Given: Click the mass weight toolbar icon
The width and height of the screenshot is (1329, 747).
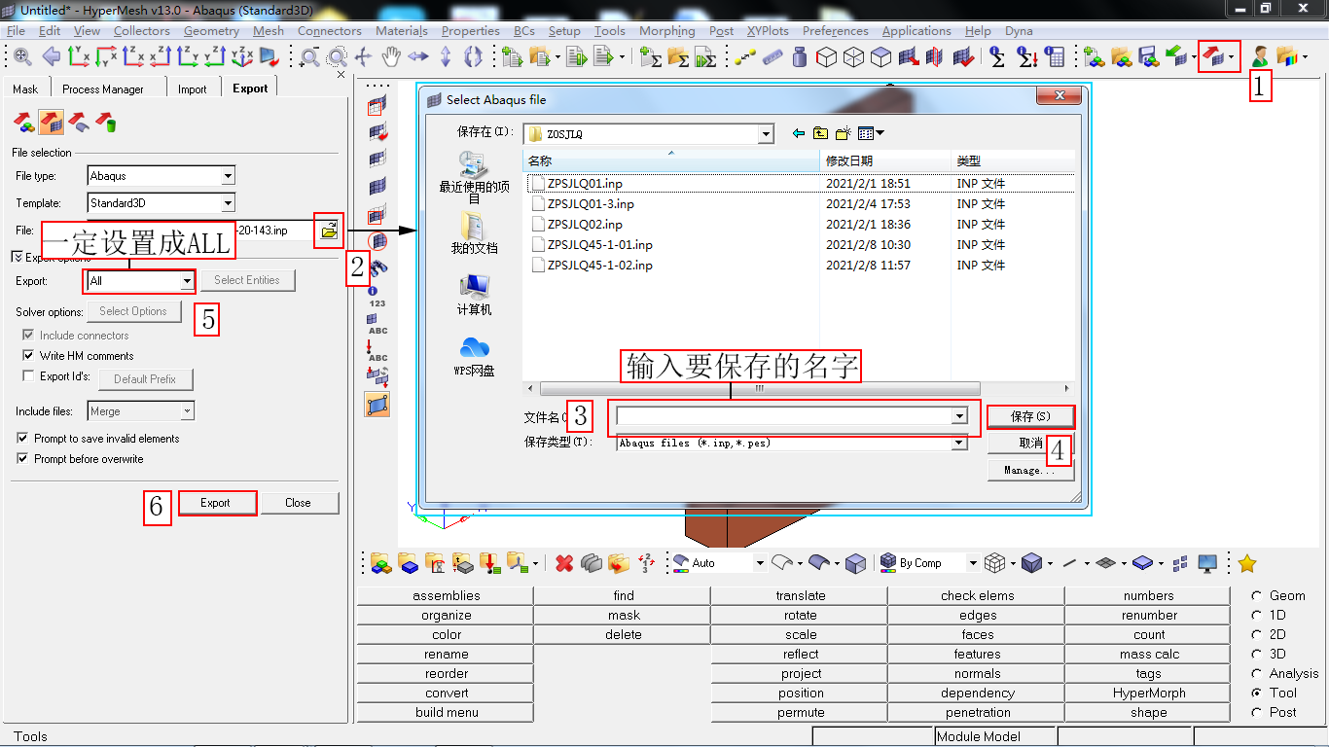Looking at the screenshot, I should pos(800,56).
